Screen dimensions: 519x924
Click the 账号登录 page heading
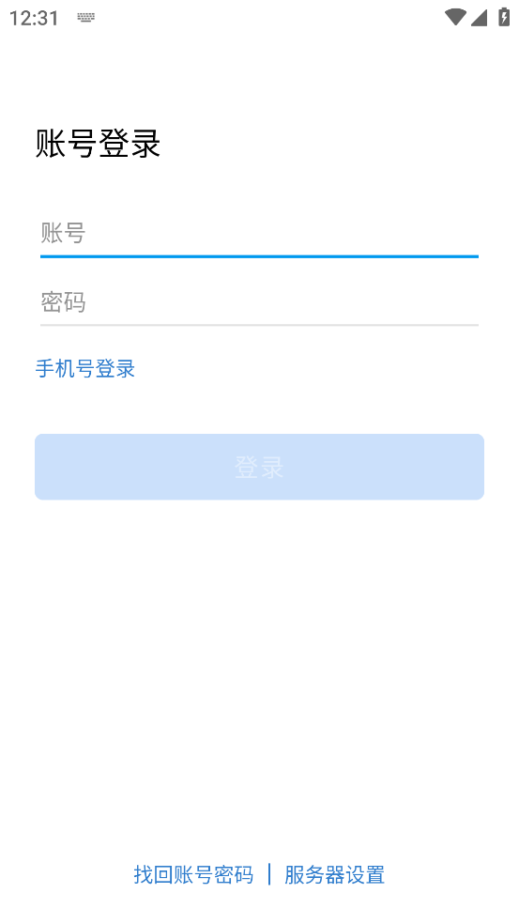pyautogui.click(x=98, y=143)
